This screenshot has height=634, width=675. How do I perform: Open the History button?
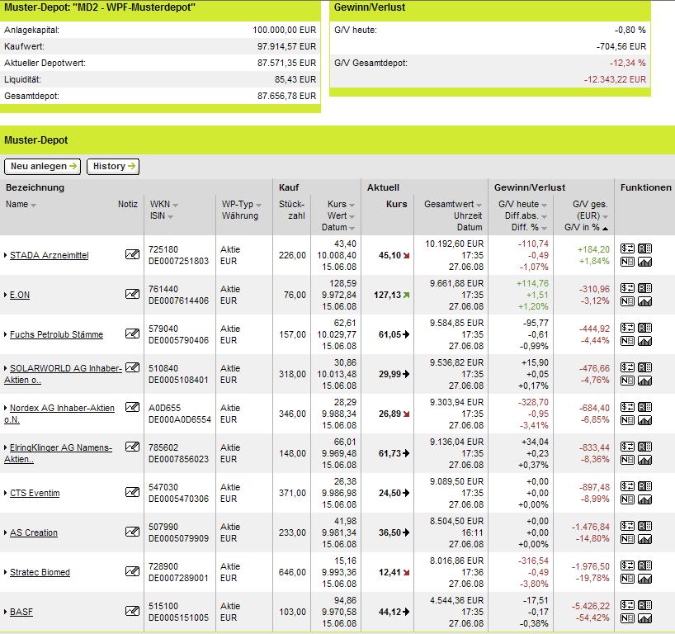[113, 166]
